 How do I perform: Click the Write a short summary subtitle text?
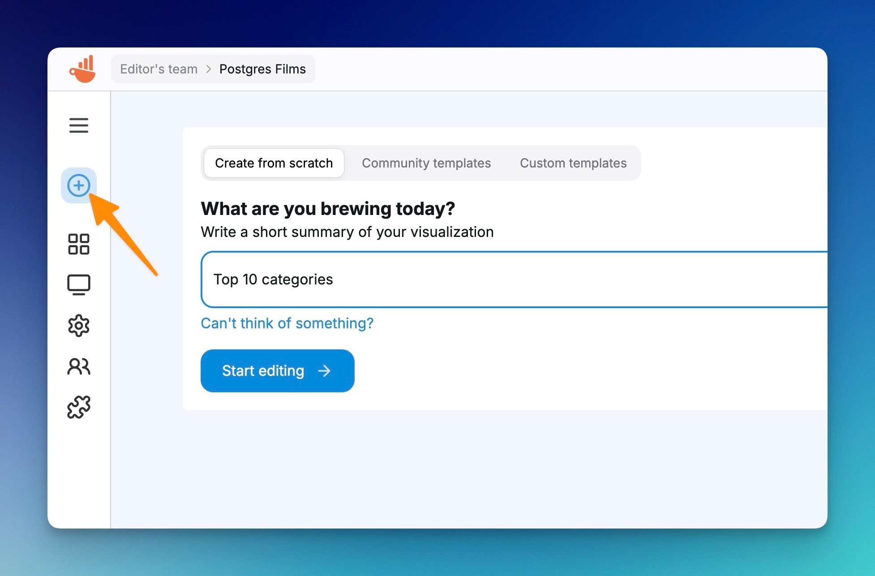pos(347,232)
